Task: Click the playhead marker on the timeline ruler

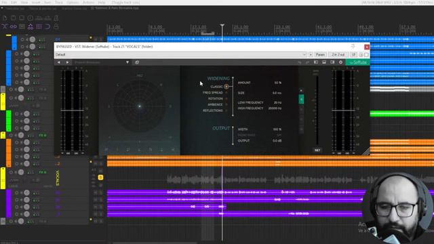Action: [x=222, y=26]
